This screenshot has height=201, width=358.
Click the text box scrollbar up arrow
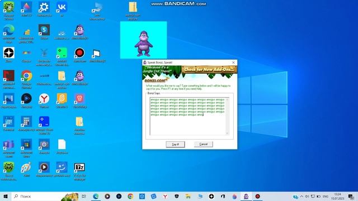(227, 99)
